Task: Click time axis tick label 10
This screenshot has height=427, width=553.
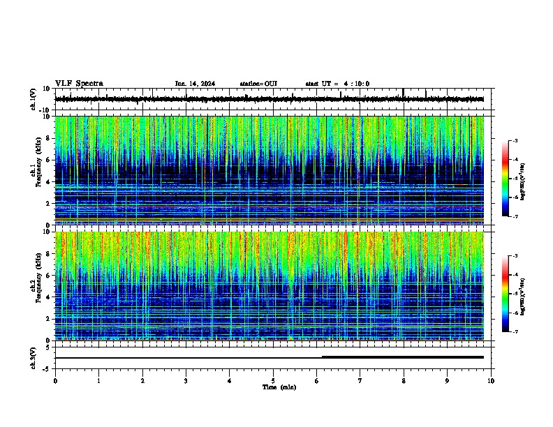Action: click(x=491, y=381)
